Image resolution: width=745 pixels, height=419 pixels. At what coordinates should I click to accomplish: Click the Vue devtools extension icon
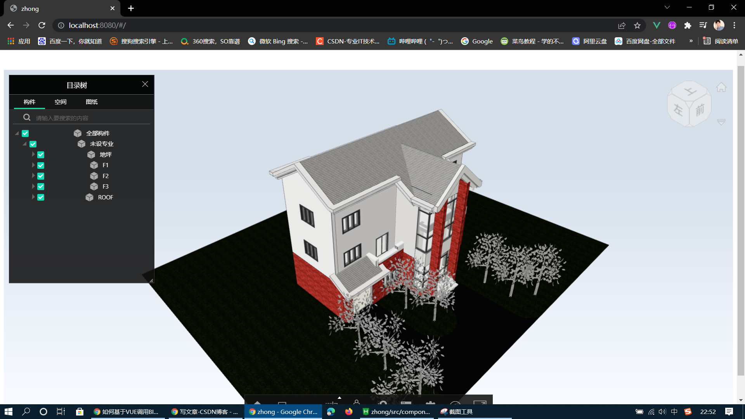(x=657, y=25)
